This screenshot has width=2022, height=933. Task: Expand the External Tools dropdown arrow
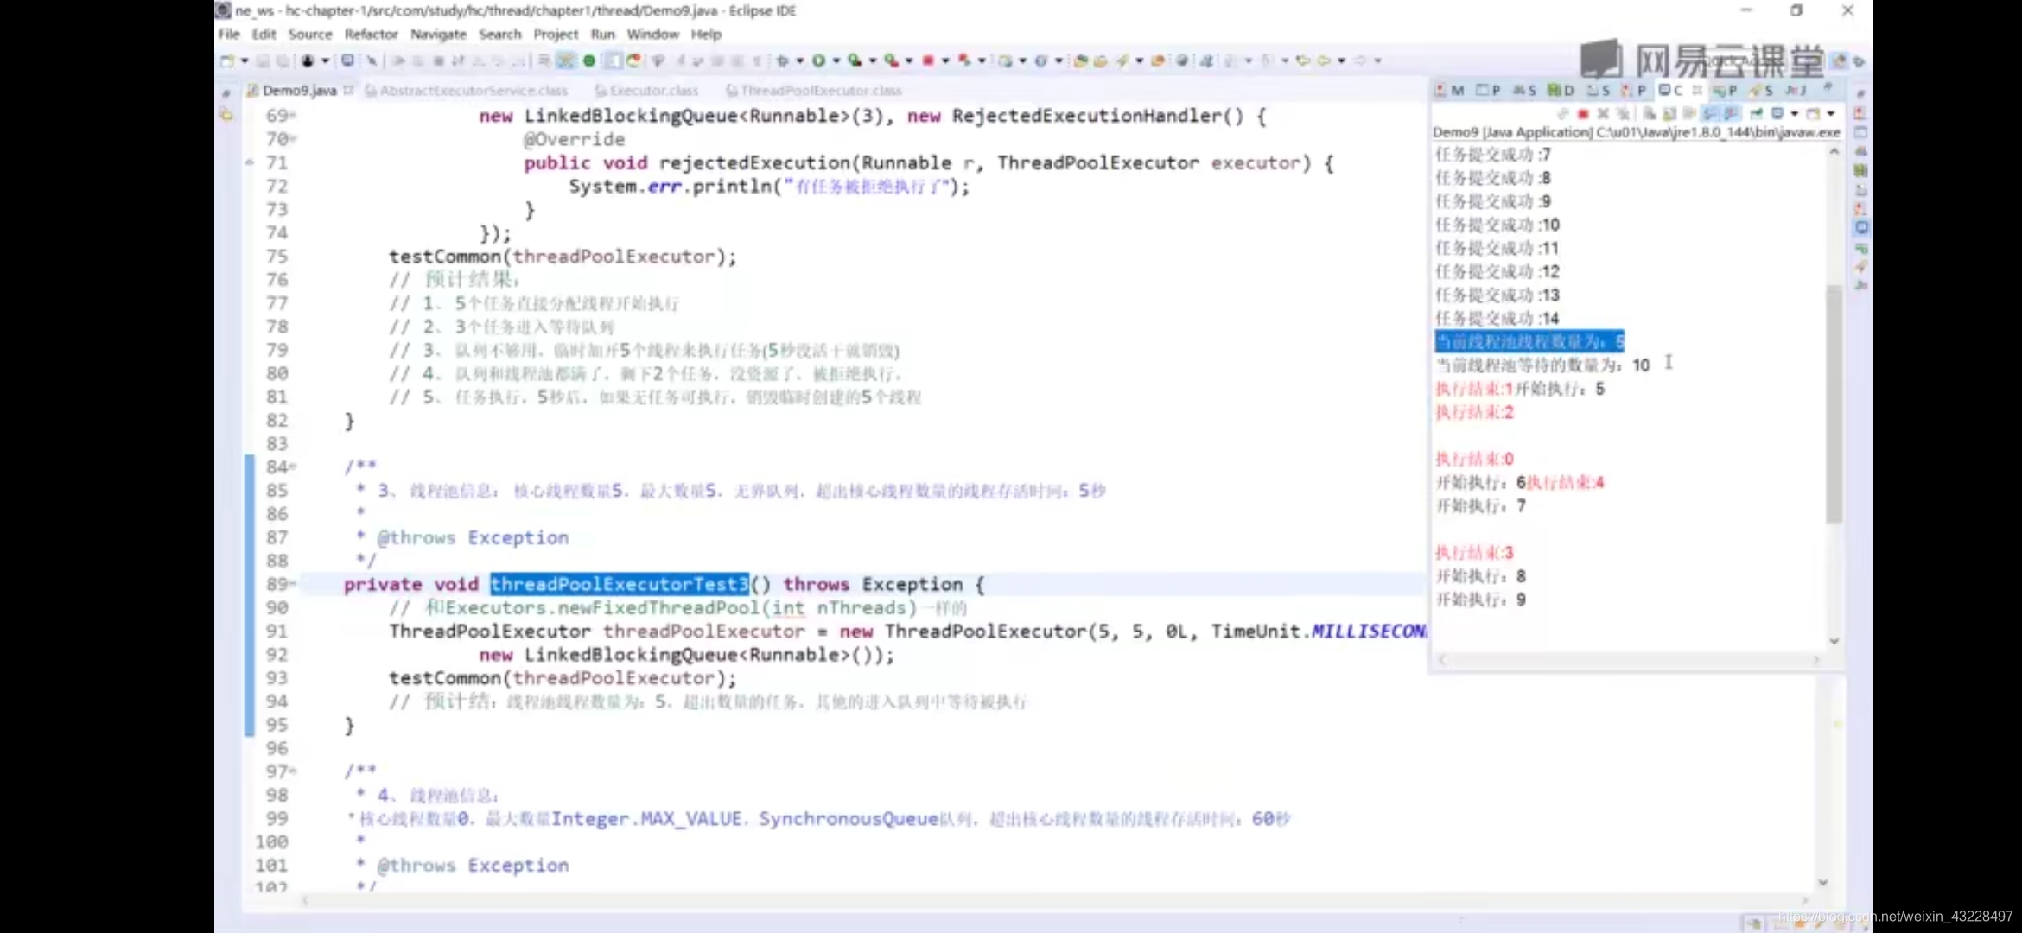pyautogui.click(x=908, y=60)
